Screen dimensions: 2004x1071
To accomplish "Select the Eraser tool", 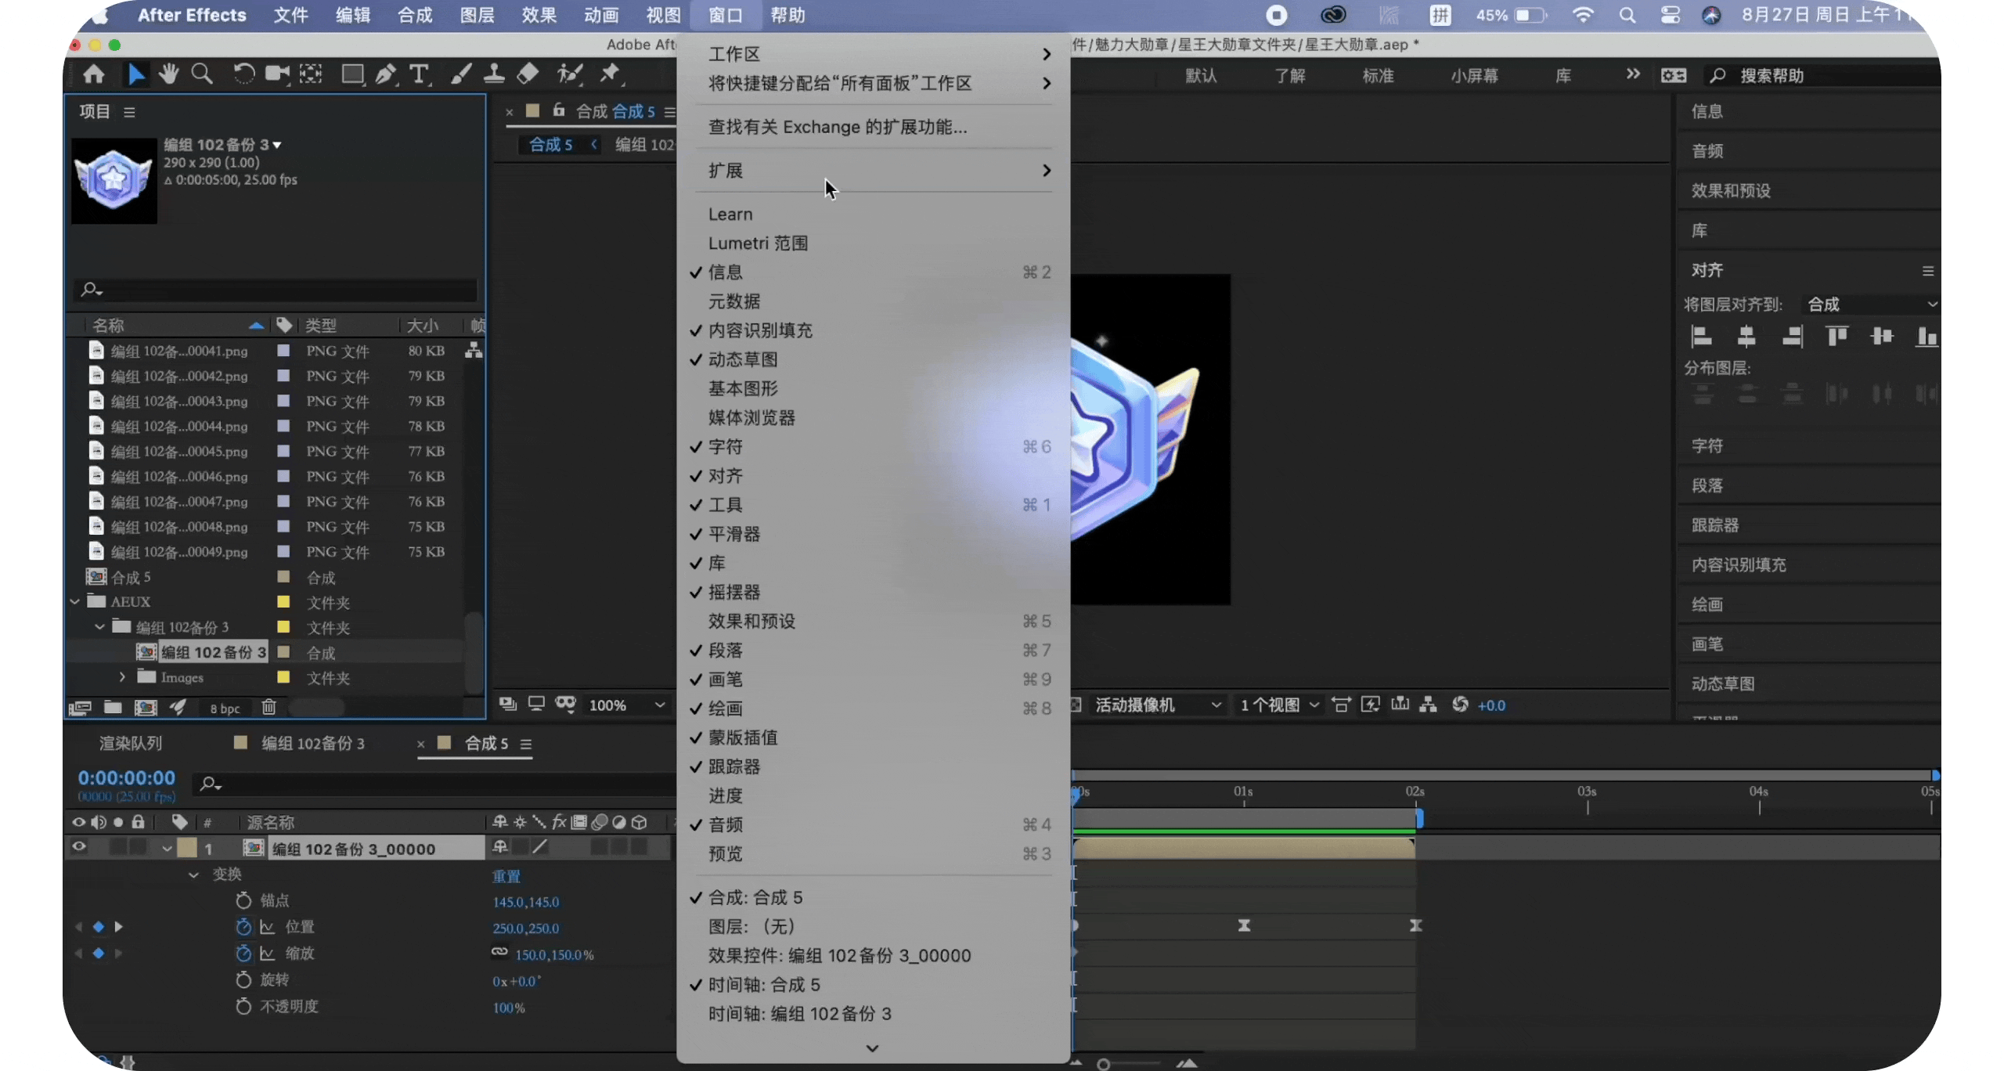I will coord(529,74).
